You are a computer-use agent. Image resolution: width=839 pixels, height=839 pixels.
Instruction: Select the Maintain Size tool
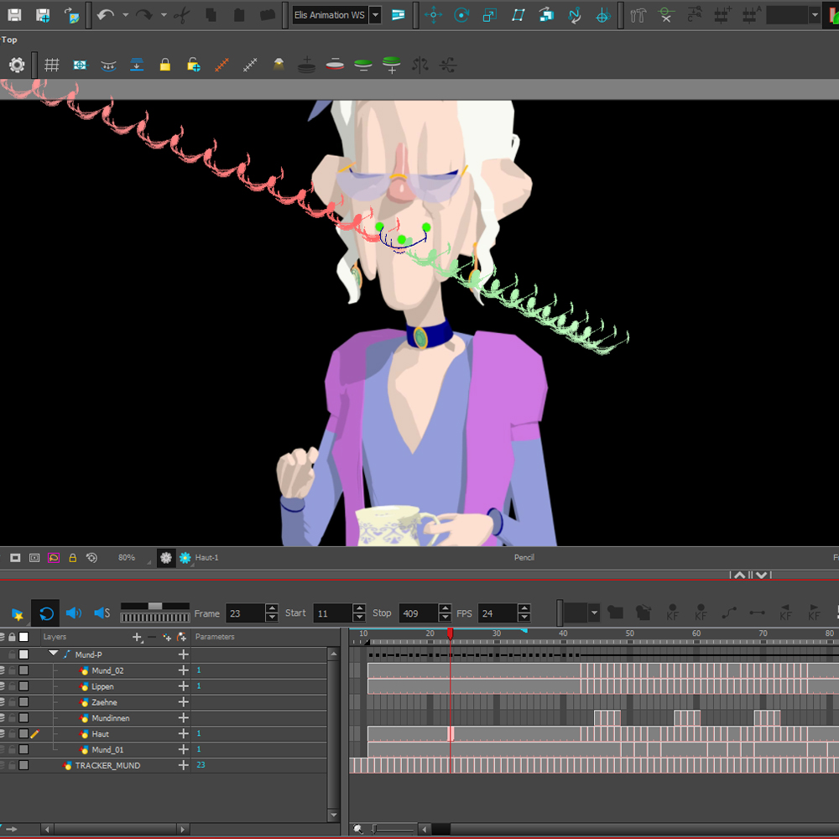546,15
